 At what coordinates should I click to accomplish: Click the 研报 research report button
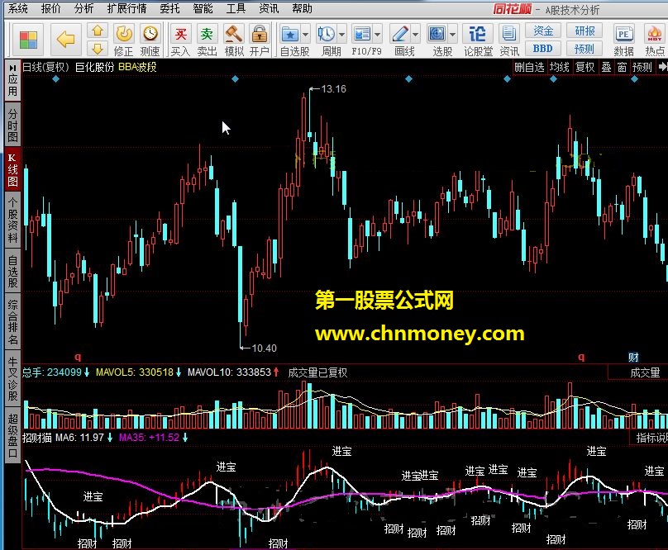(584, 31)
